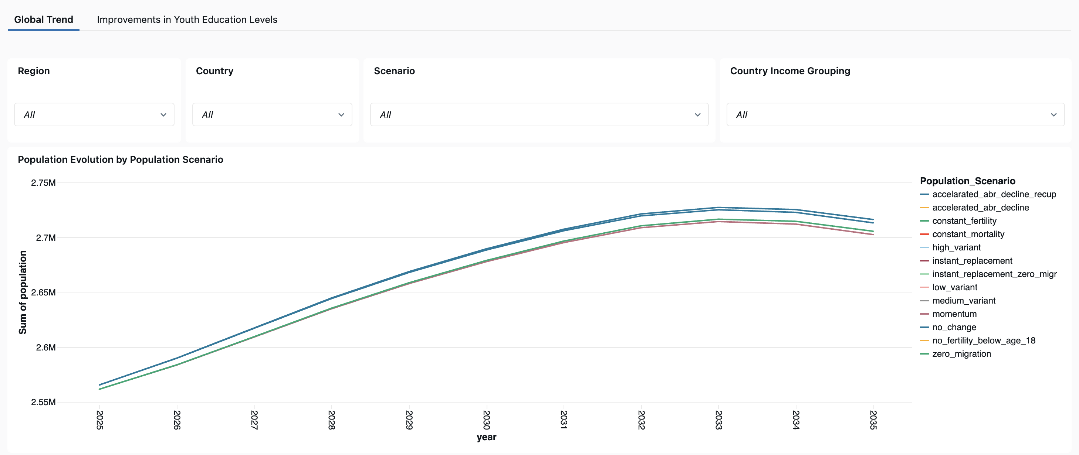This screenshot has height=455, width=1079.
Task: Click medium_variant legend label
Action: tap(963, 301)
